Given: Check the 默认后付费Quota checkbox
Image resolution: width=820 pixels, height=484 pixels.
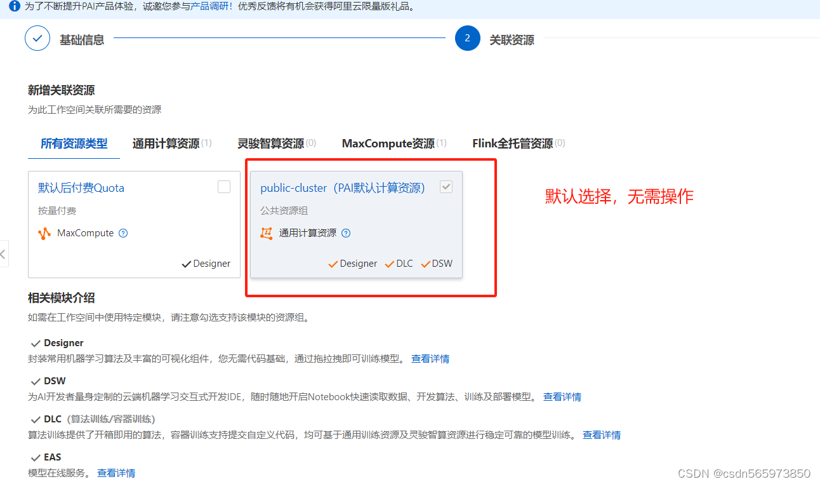Looking at the screenshot, I should point(224,187).
